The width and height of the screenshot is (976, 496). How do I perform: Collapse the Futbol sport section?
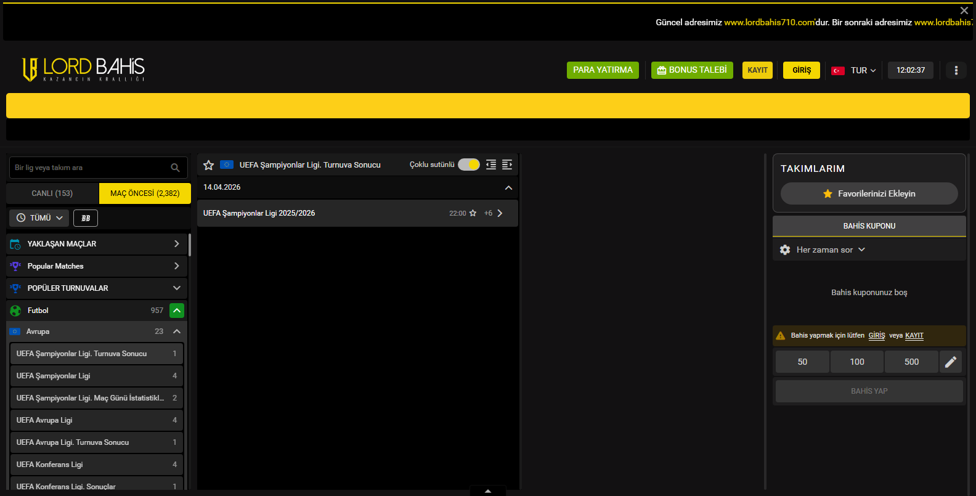click(x=177, y=311)
